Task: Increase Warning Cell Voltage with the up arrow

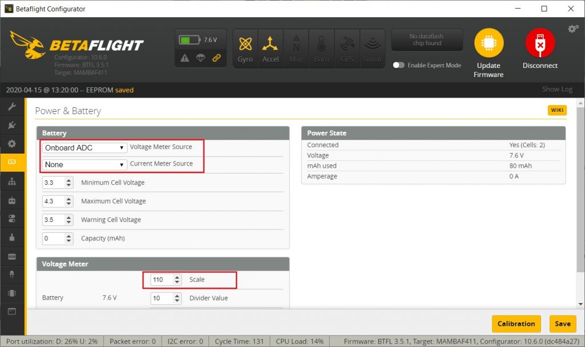Action: tap(69, 217)
